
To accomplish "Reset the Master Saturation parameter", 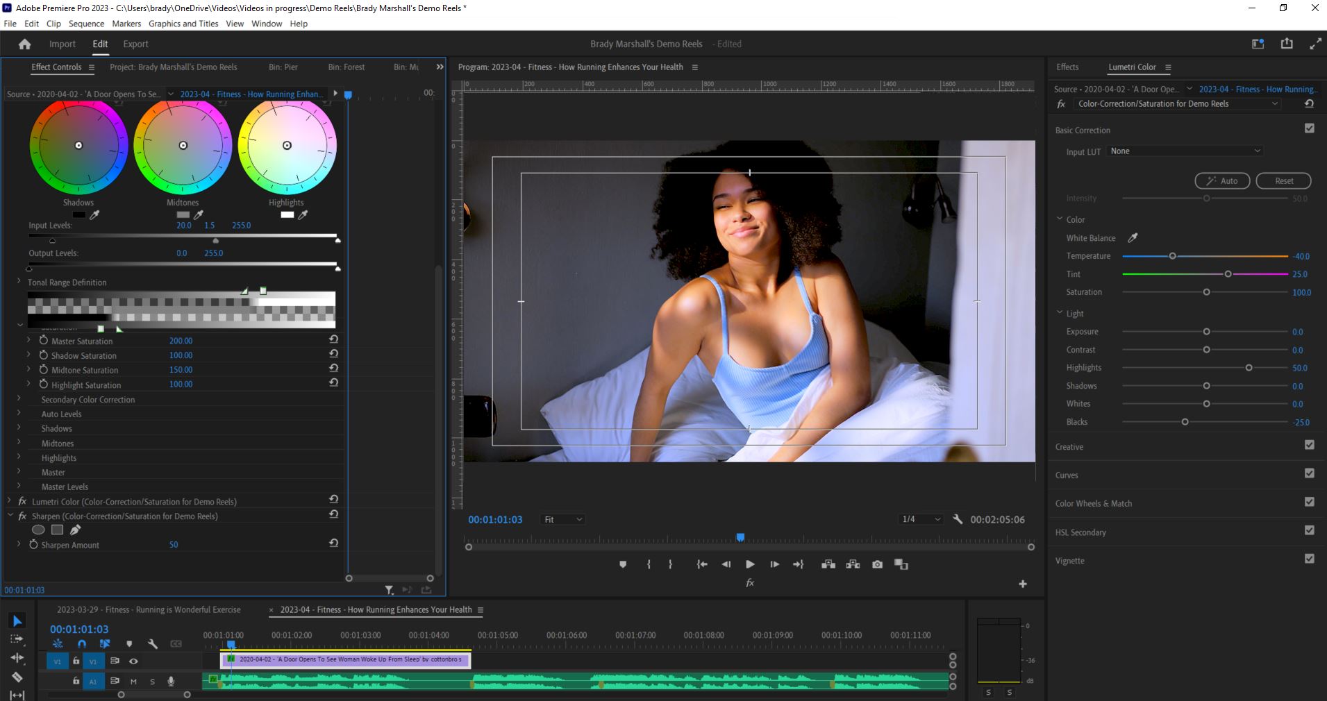I will 334,340.
